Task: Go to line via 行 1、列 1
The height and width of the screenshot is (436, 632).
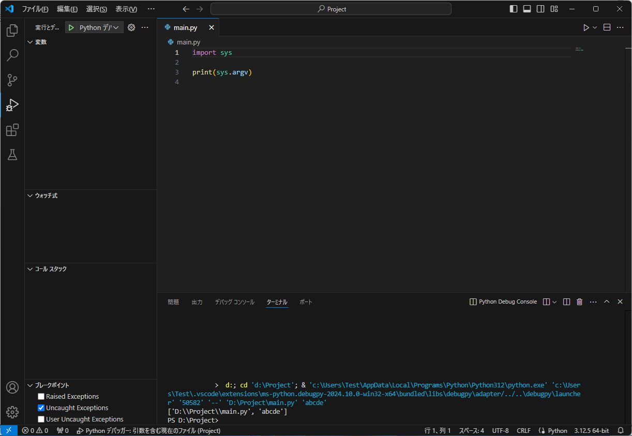Action: tap(438, 430)
